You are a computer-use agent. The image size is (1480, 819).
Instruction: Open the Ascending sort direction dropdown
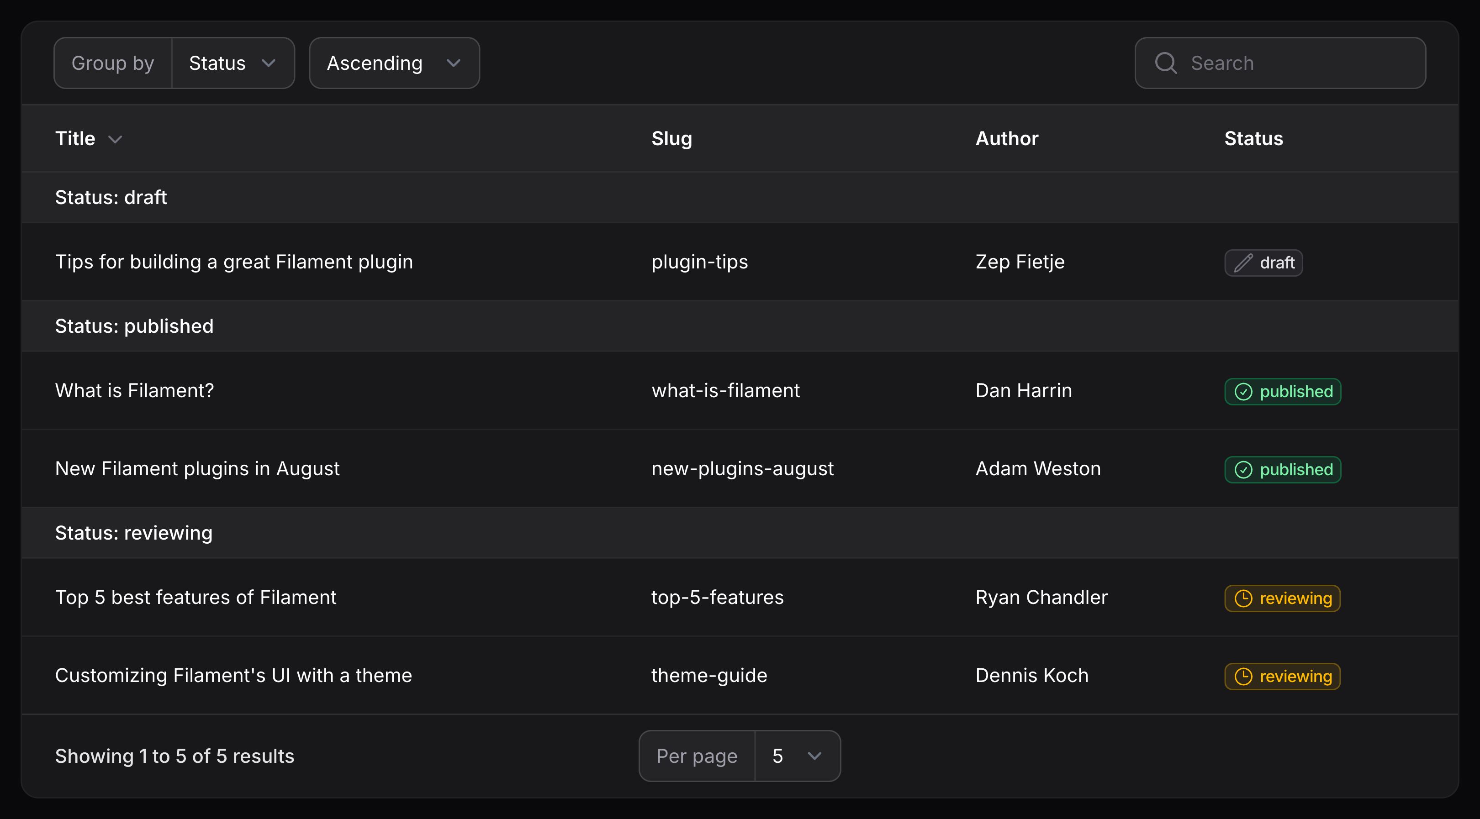coord(394,63)
